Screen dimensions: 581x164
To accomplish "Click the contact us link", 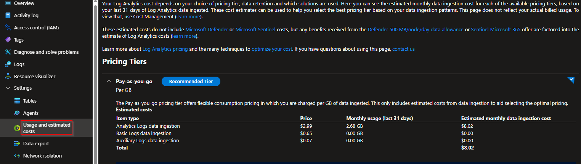I will (403, 49).
